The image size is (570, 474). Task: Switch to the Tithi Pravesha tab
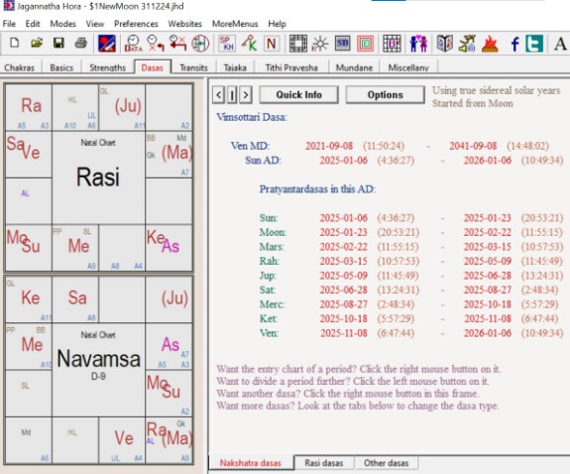coord(291,67)
